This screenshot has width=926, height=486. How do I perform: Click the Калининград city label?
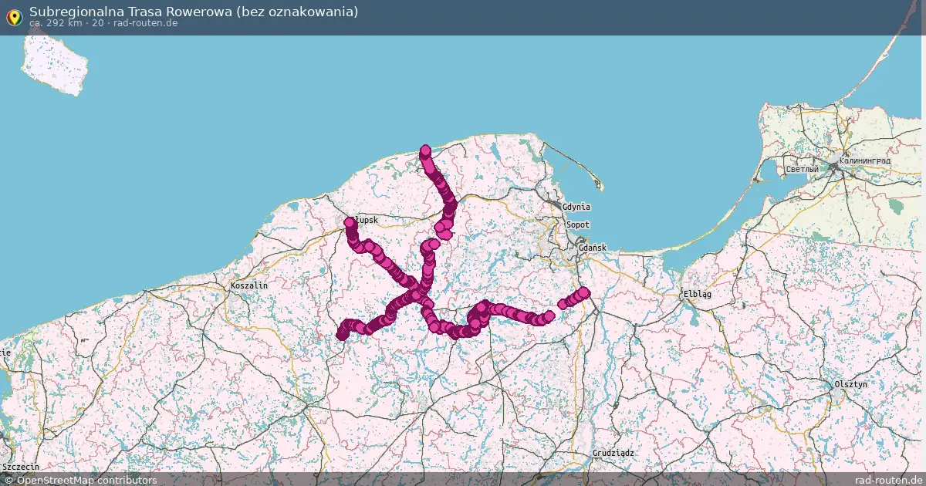point(865,161)
